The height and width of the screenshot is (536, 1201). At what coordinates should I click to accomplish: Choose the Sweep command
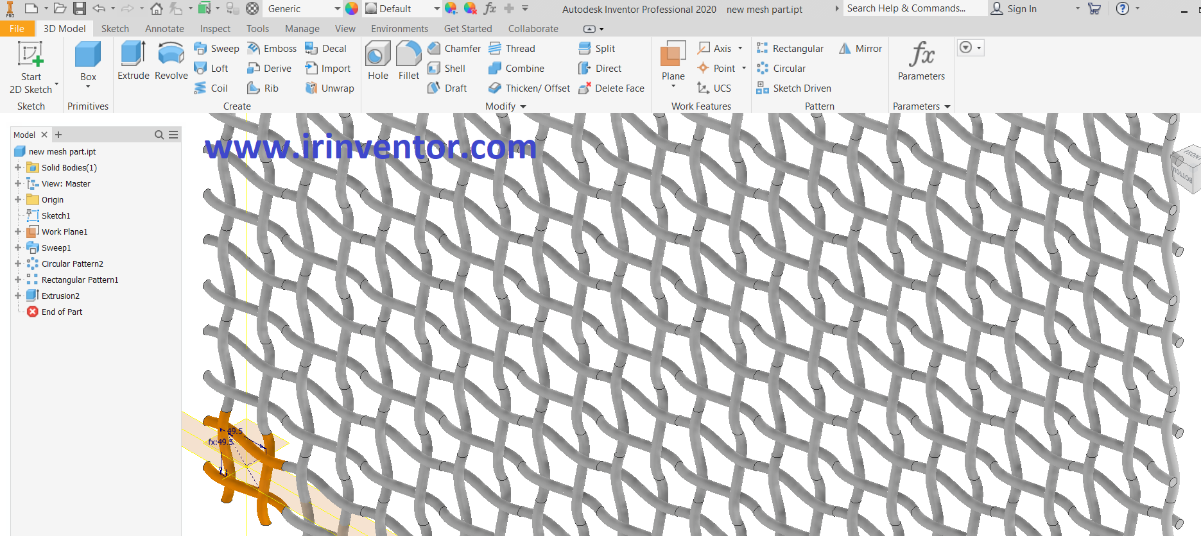click(217, 49)
